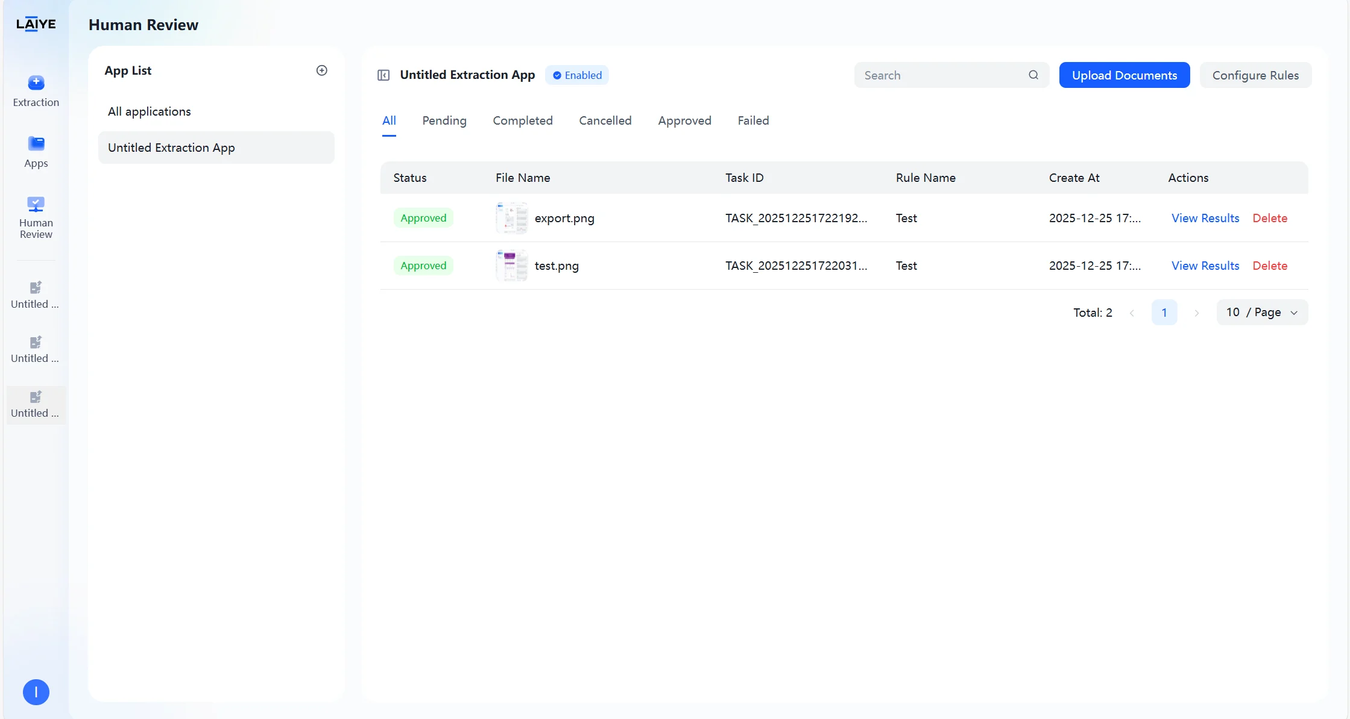This screenshot has height=719, width=1350.
Task: Click the Total: 2 label
Action: [1093, 313]
